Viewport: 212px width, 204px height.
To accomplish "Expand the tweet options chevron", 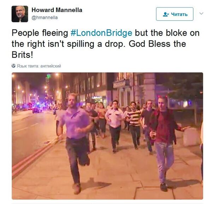I will click(x=201, y=13).
